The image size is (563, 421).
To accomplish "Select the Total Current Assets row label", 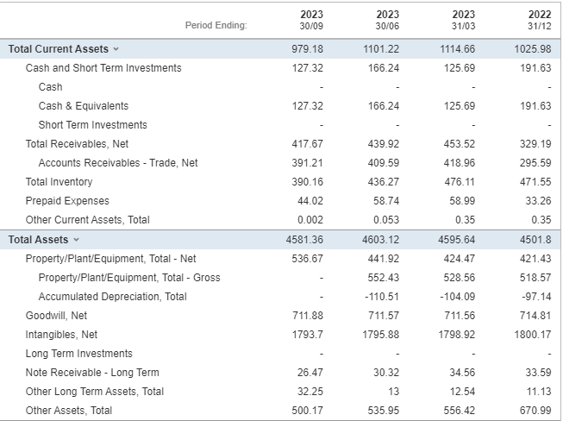I will (x=58, y=49).
